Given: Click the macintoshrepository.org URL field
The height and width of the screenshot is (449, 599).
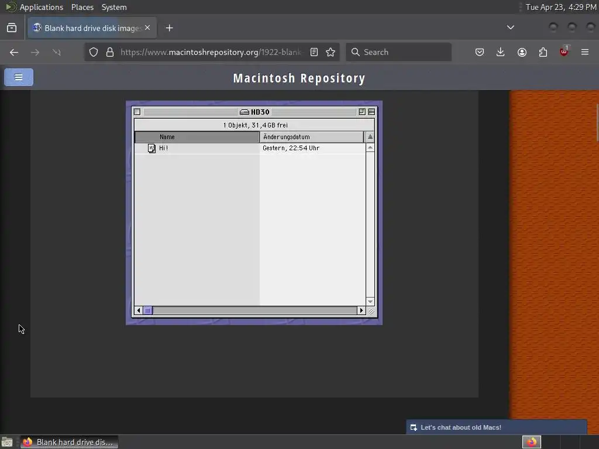Looking at the screenshot, I should coord(211,52).
